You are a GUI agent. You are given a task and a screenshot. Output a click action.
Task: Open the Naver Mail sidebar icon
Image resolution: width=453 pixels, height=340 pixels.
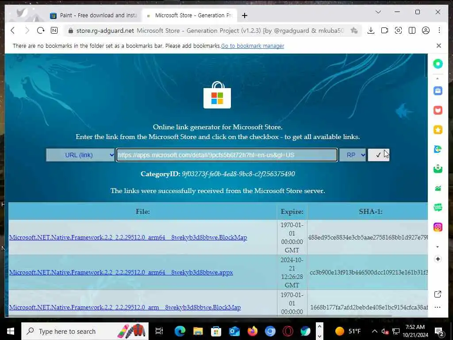pos(438,169)
